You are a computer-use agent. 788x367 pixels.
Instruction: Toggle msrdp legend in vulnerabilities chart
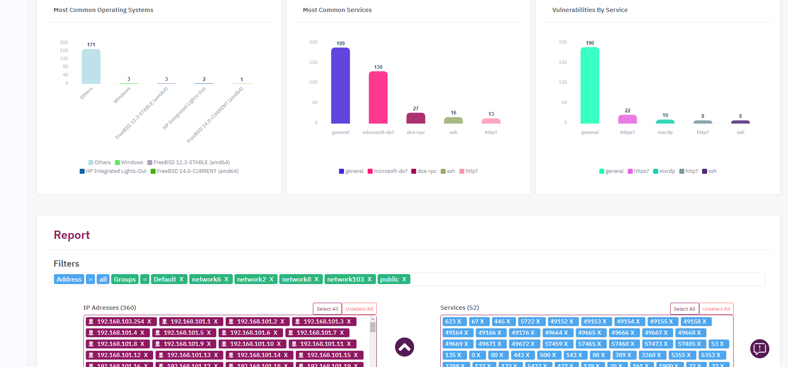[664, 171]
